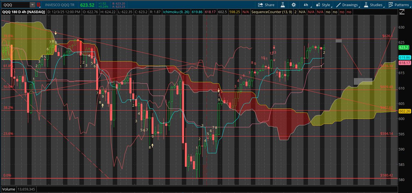
Task: Click the red symbol link color icon
Action: (38, 5)
